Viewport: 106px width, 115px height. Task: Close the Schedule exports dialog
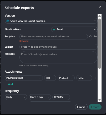pyautogui.click(x=100, y=7)
